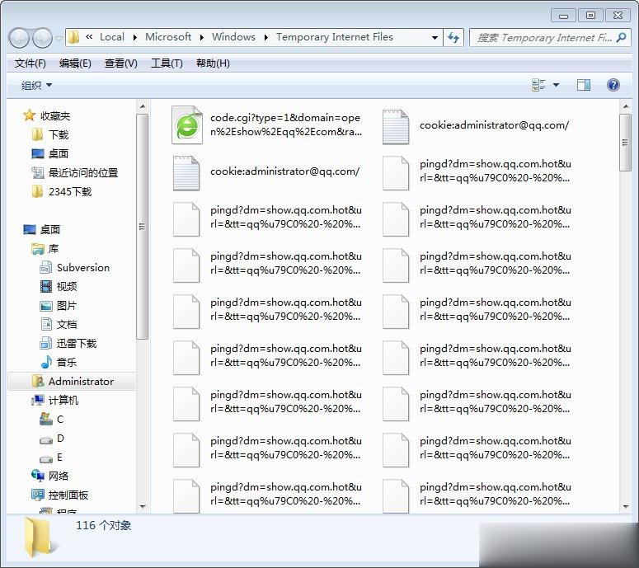Open 下载 folder in favorites
Viewport: 639px width, 568px height.
coord(50,134)
